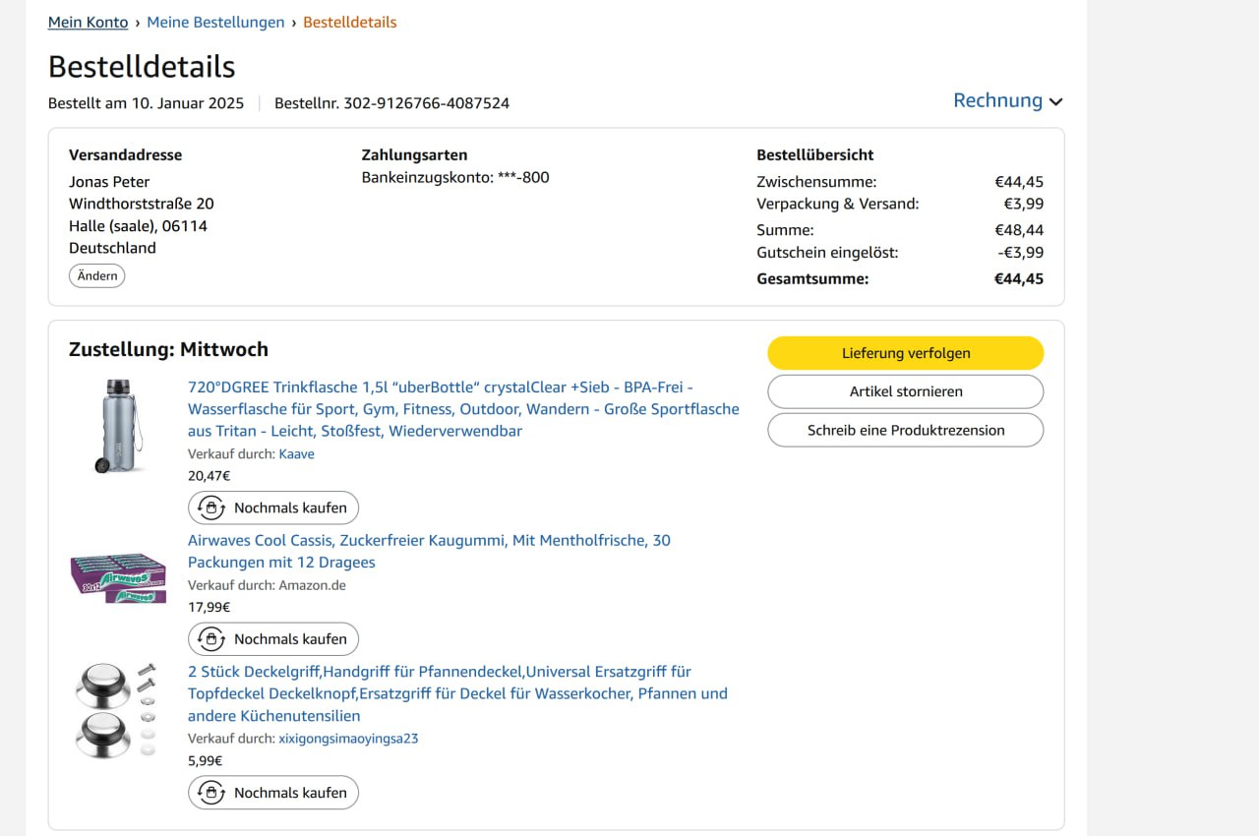
Task: Open the water bottle product thumbnail
Action: click(x=118, y=425)
